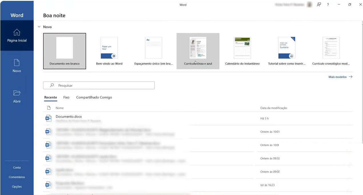Click the Word icon of the Ontem às 09:50 file
The image size is (363, 195).
coord(49,158)
